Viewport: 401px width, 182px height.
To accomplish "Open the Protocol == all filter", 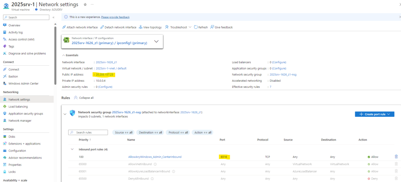I will pos(178,132).
